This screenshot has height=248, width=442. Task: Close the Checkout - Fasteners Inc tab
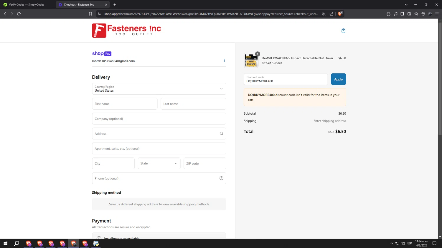pos(106,5)
